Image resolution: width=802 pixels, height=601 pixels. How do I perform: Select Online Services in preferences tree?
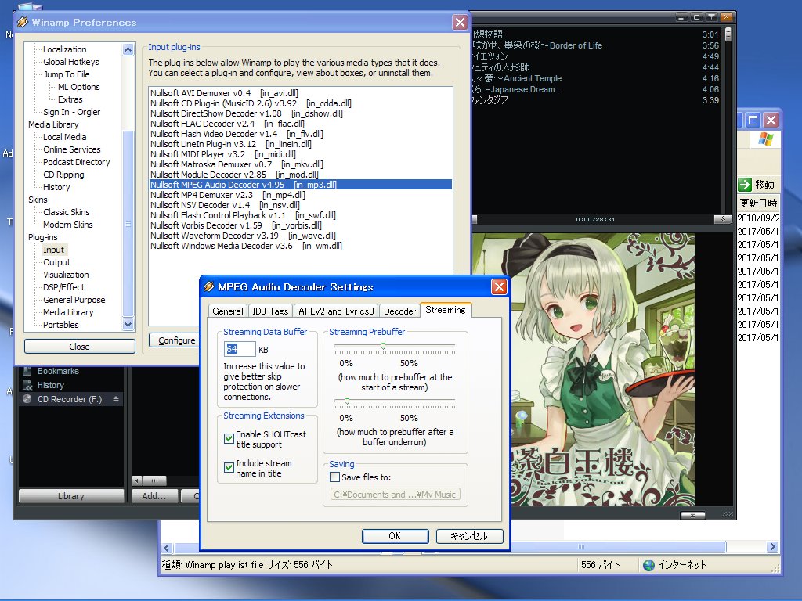click(x=71, y=149)
